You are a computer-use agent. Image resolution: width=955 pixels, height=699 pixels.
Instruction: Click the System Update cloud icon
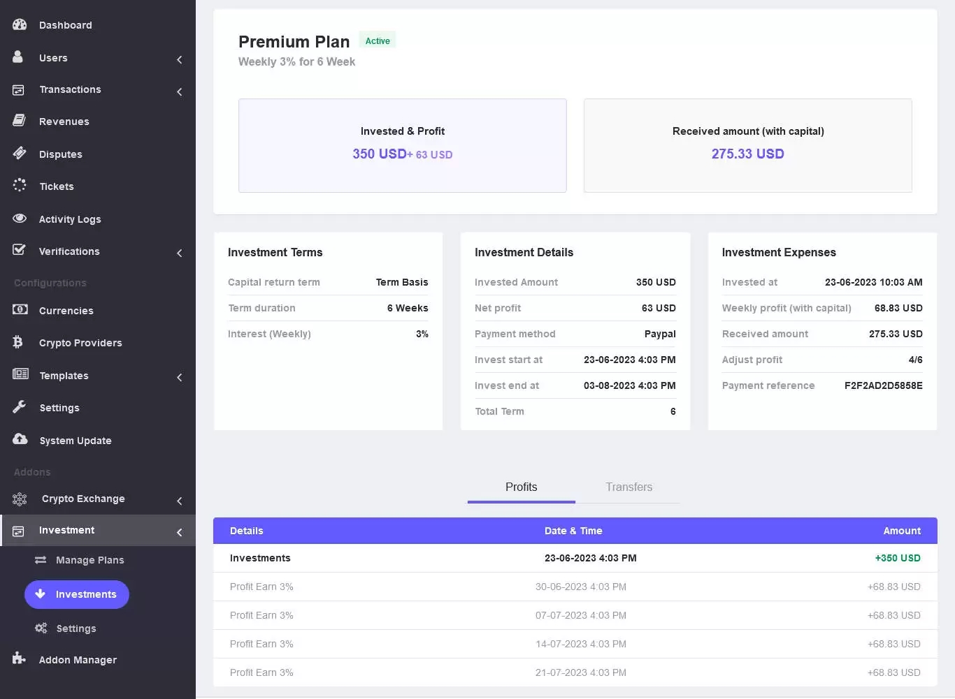click(20, 439)
